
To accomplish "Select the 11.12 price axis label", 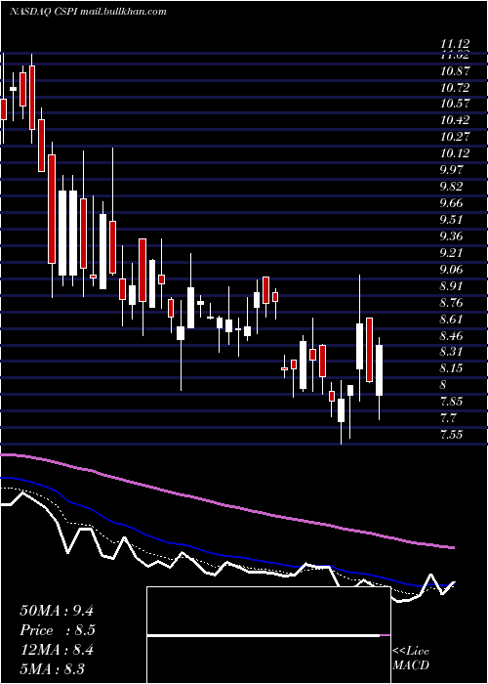I will 455,44.
